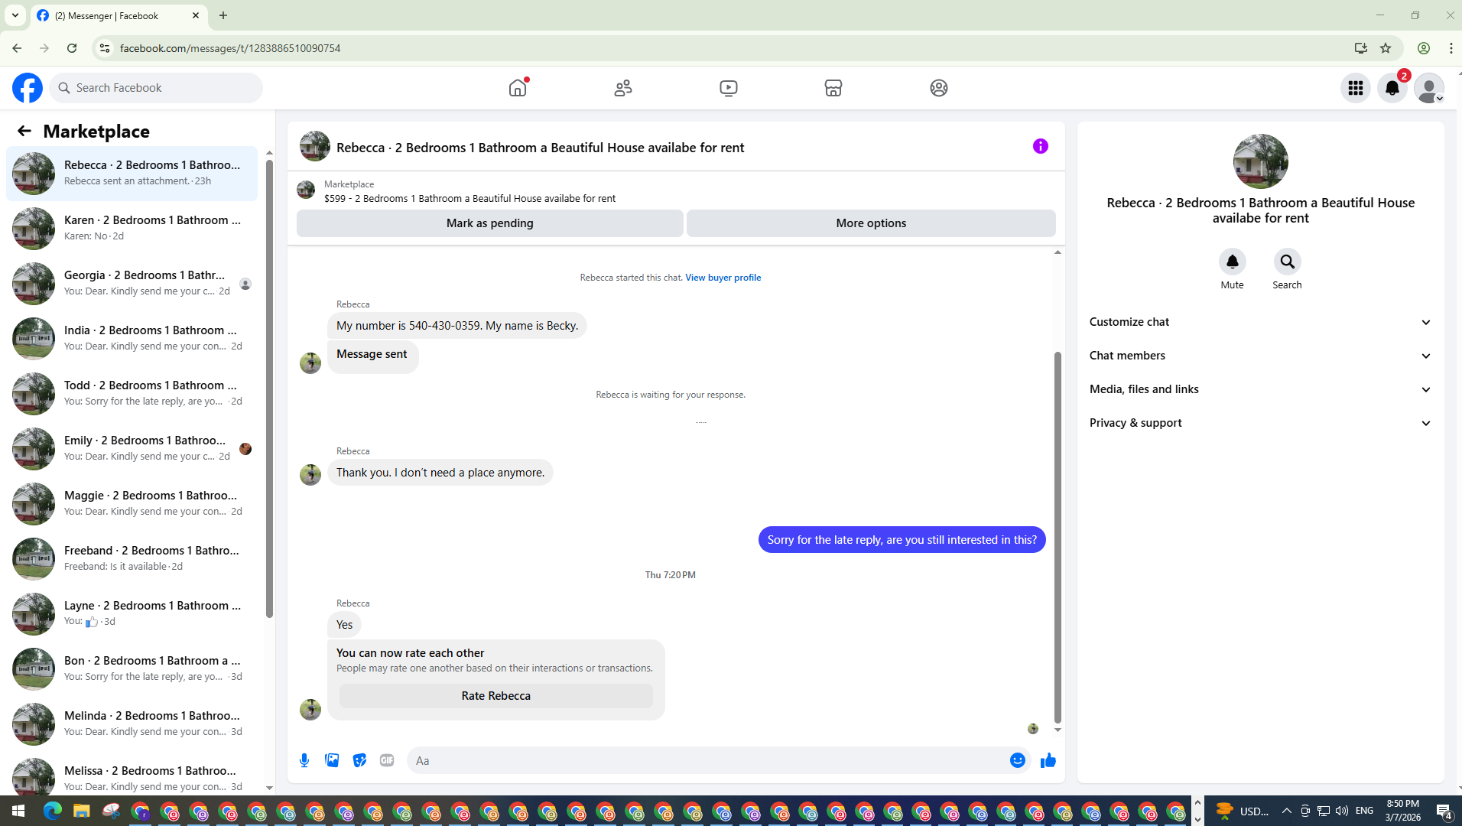Select the Messenger Facebook browser tab
Image resolution: width=1462 pixels, height=826 pixels.
pos(119,15)
